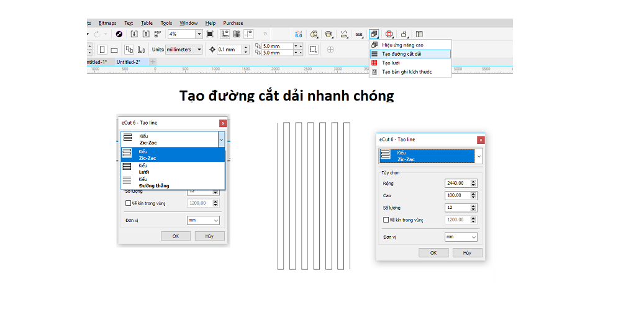Choose 'Đường thẳng' type from dropdown list
The width and height of the screenshot is (621, 310).
(173, 182)
